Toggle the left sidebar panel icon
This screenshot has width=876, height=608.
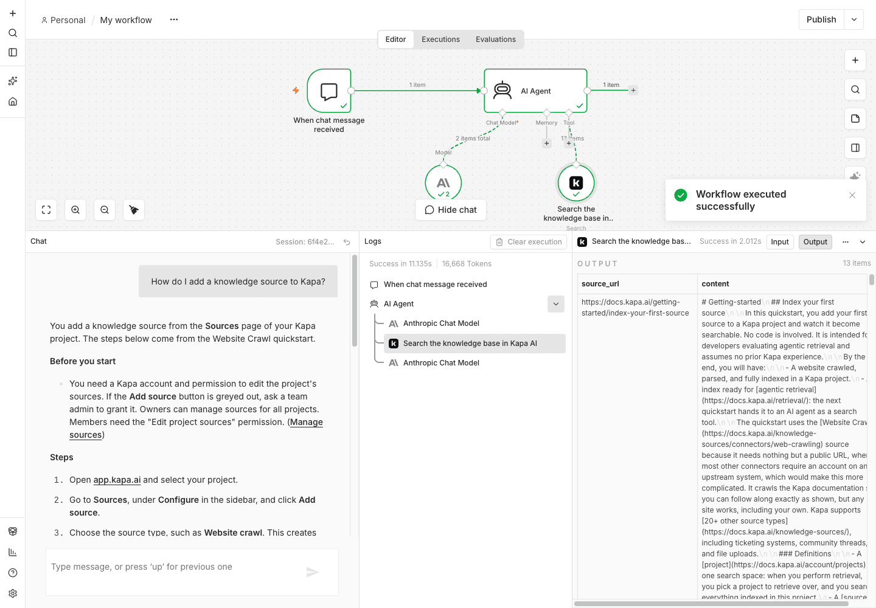tap(13, 52)
